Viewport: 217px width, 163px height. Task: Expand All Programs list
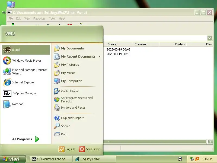26,139
